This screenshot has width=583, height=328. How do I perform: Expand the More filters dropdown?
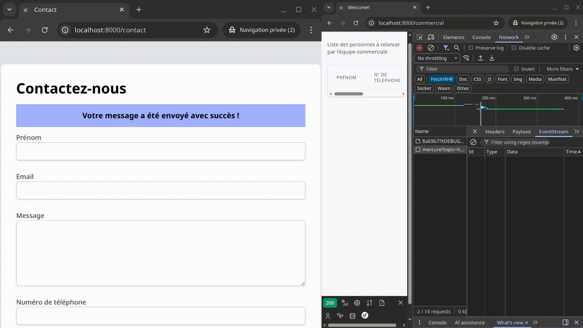coord(562,69)
